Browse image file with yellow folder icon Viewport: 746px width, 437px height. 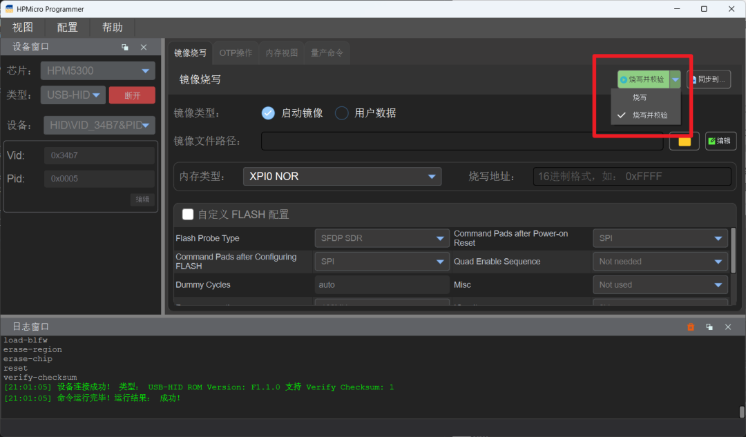pos(684,142)
